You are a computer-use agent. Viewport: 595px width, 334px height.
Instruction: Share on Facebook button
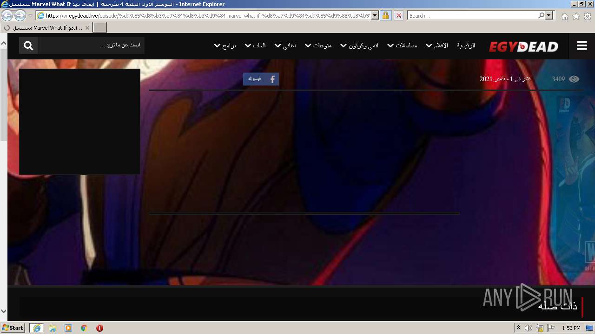coord(261,79)
